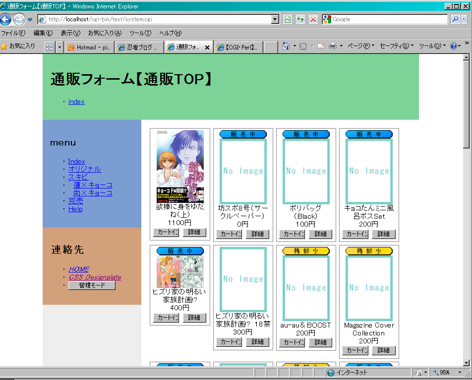Viewport: 472px width, 380px height.
Task: Open the 蓮×キョーコ menu link
Action: tap(93, 185)
